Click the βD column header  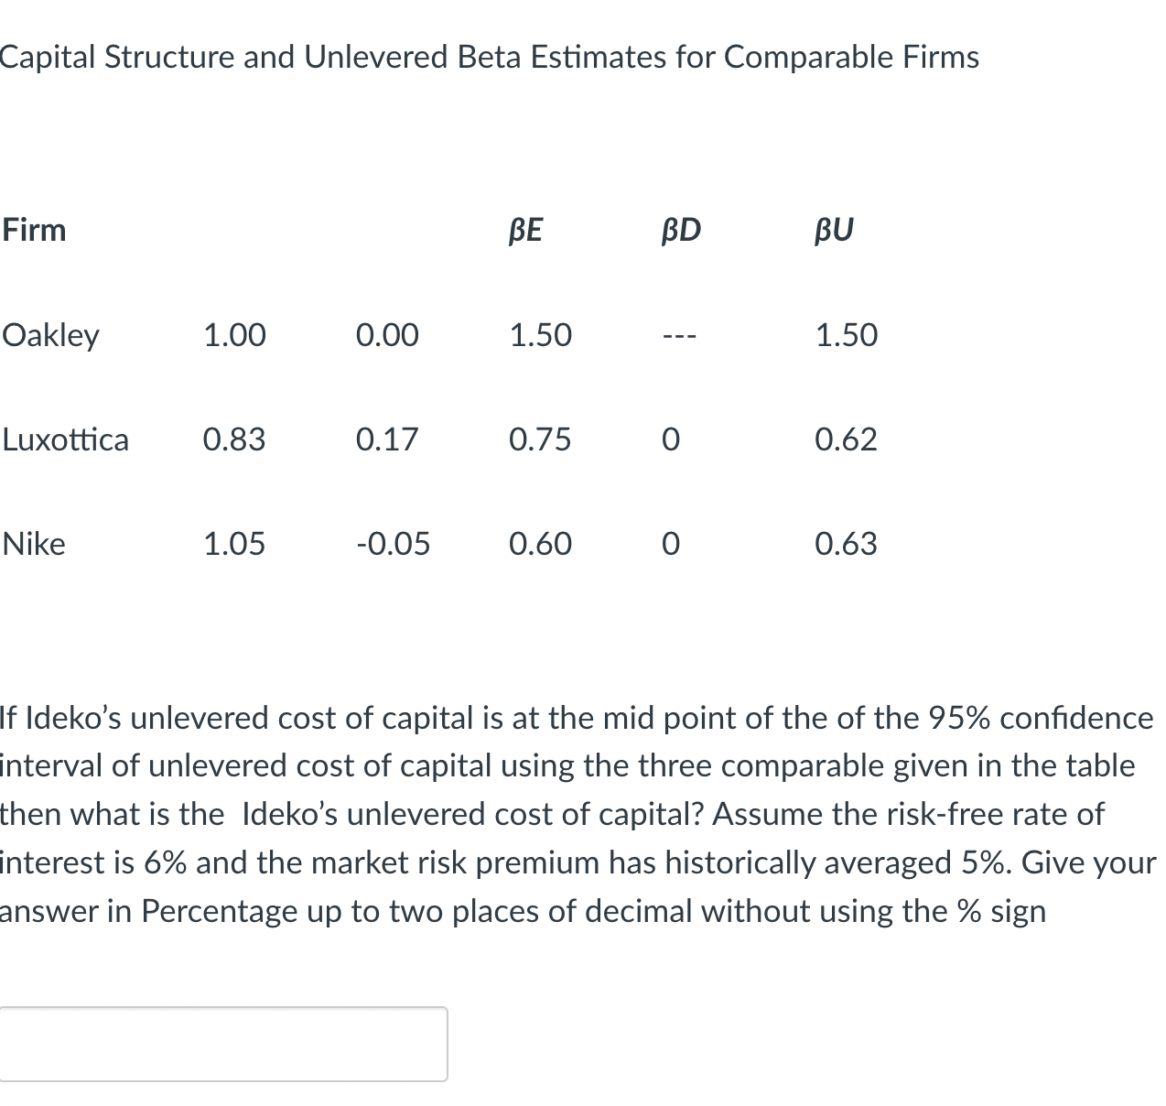(x=680, y=231)
